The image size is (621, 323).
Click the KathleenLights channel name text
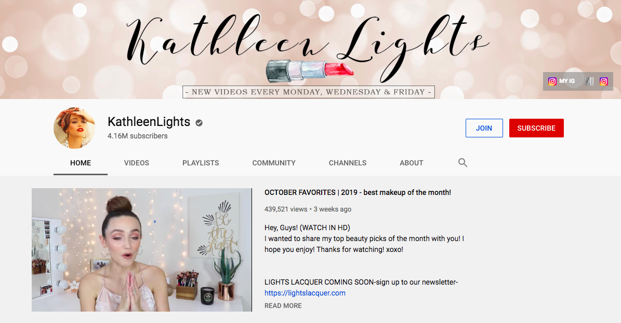click(149, 122)
